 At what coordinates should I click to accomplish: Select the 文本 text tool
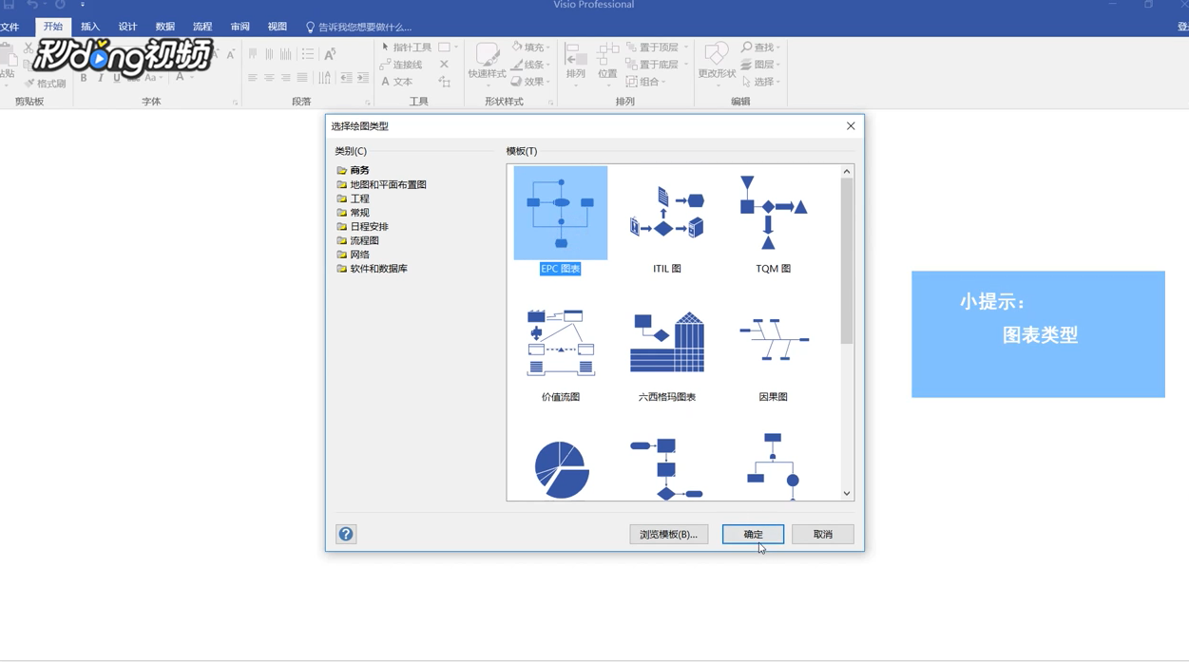click(397, 82)
